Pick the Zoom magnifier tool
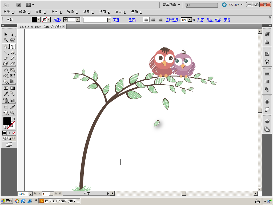The image size is (273, 205). 12,113
